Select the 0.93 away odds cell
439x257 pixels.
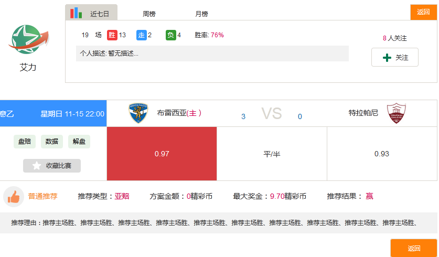coord(381,154)
